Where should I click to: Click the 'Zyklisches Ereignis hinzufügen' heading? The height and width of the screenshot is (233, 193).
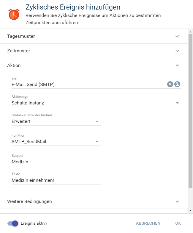click(x=73, y=7)
